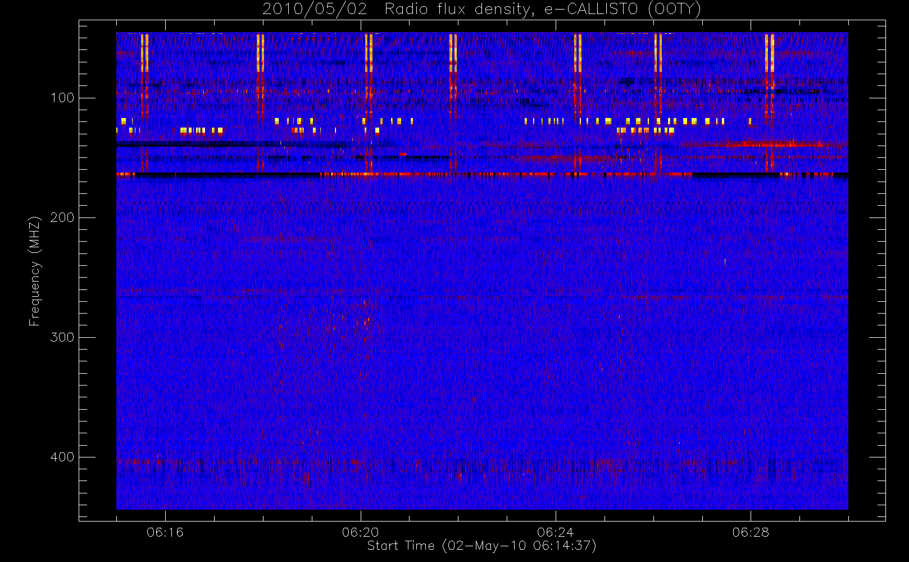Click the plot title '2010/05/02 Radio flux density, e-CALLISTO (OOTY)'
909x562 pixels.
click(x=482, y=10)
